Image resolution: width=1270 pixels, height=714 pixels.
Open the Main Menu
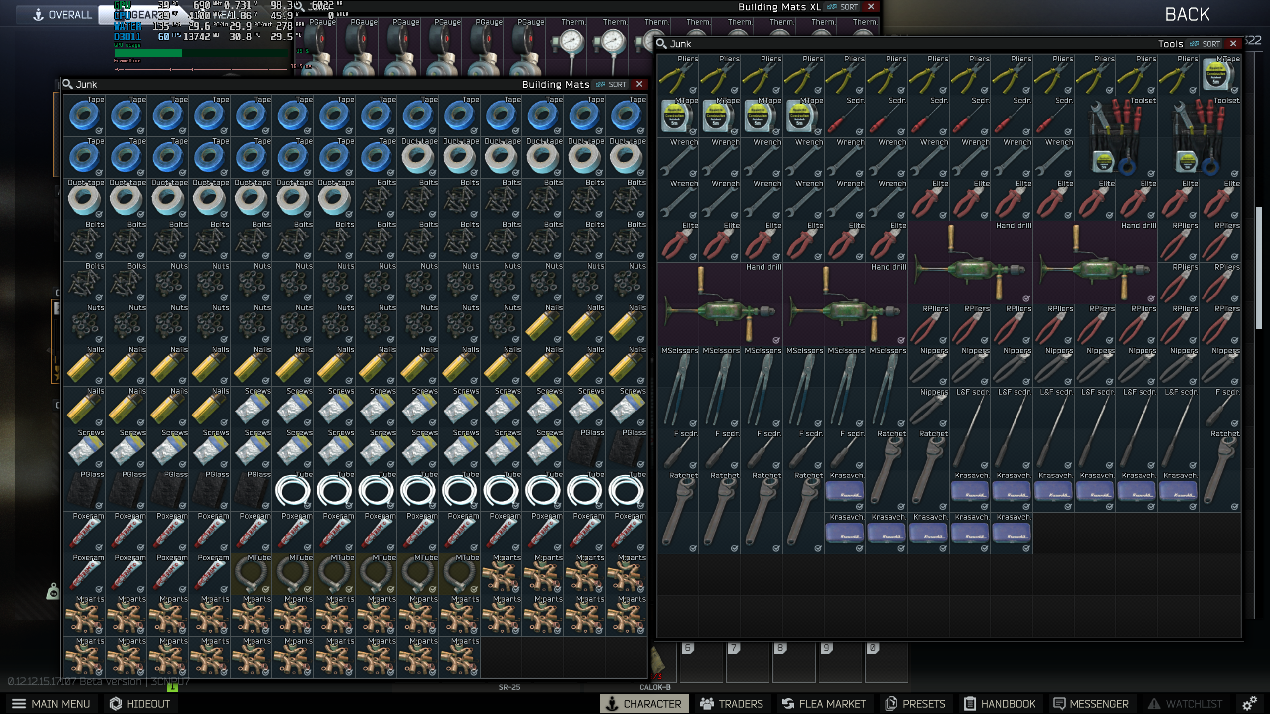(52, 703)
